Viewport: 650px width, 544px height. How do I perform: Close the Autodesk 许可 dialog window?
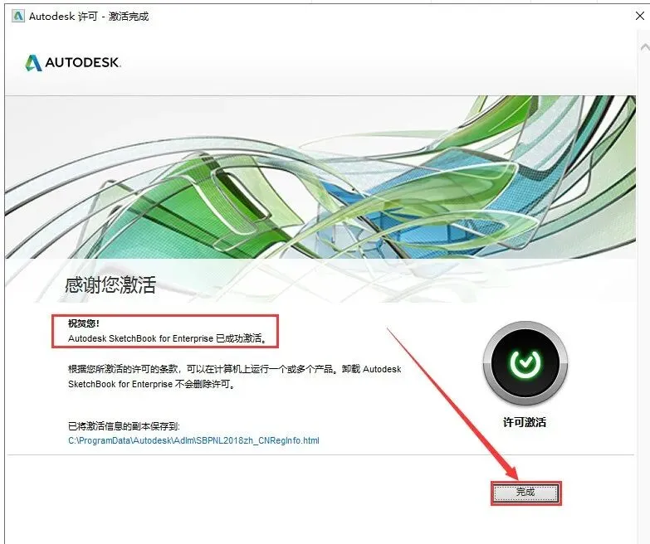pyautogui.click(x=640, y=16)
